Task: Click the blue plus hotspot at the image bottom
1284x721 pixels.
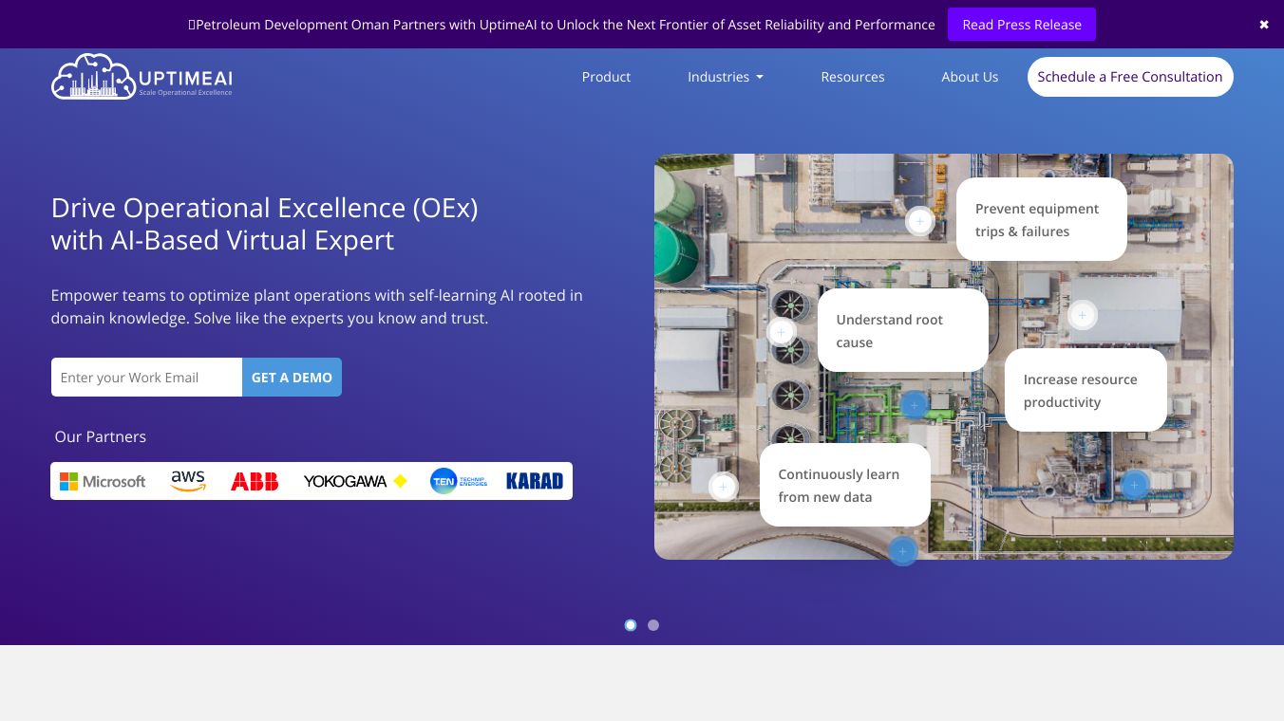Action: pos(902,551)
